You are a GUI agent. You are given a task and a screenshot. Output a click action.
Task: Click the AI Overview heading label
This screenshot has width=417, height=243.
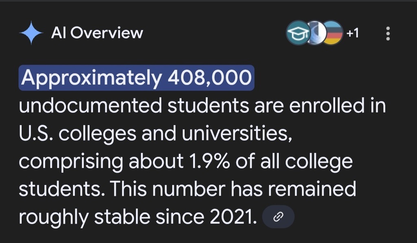pyautogui.click(x=97, y=33)
